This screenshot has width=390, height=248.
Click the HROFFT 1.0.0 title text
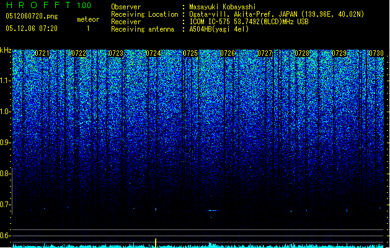point(48,5)
